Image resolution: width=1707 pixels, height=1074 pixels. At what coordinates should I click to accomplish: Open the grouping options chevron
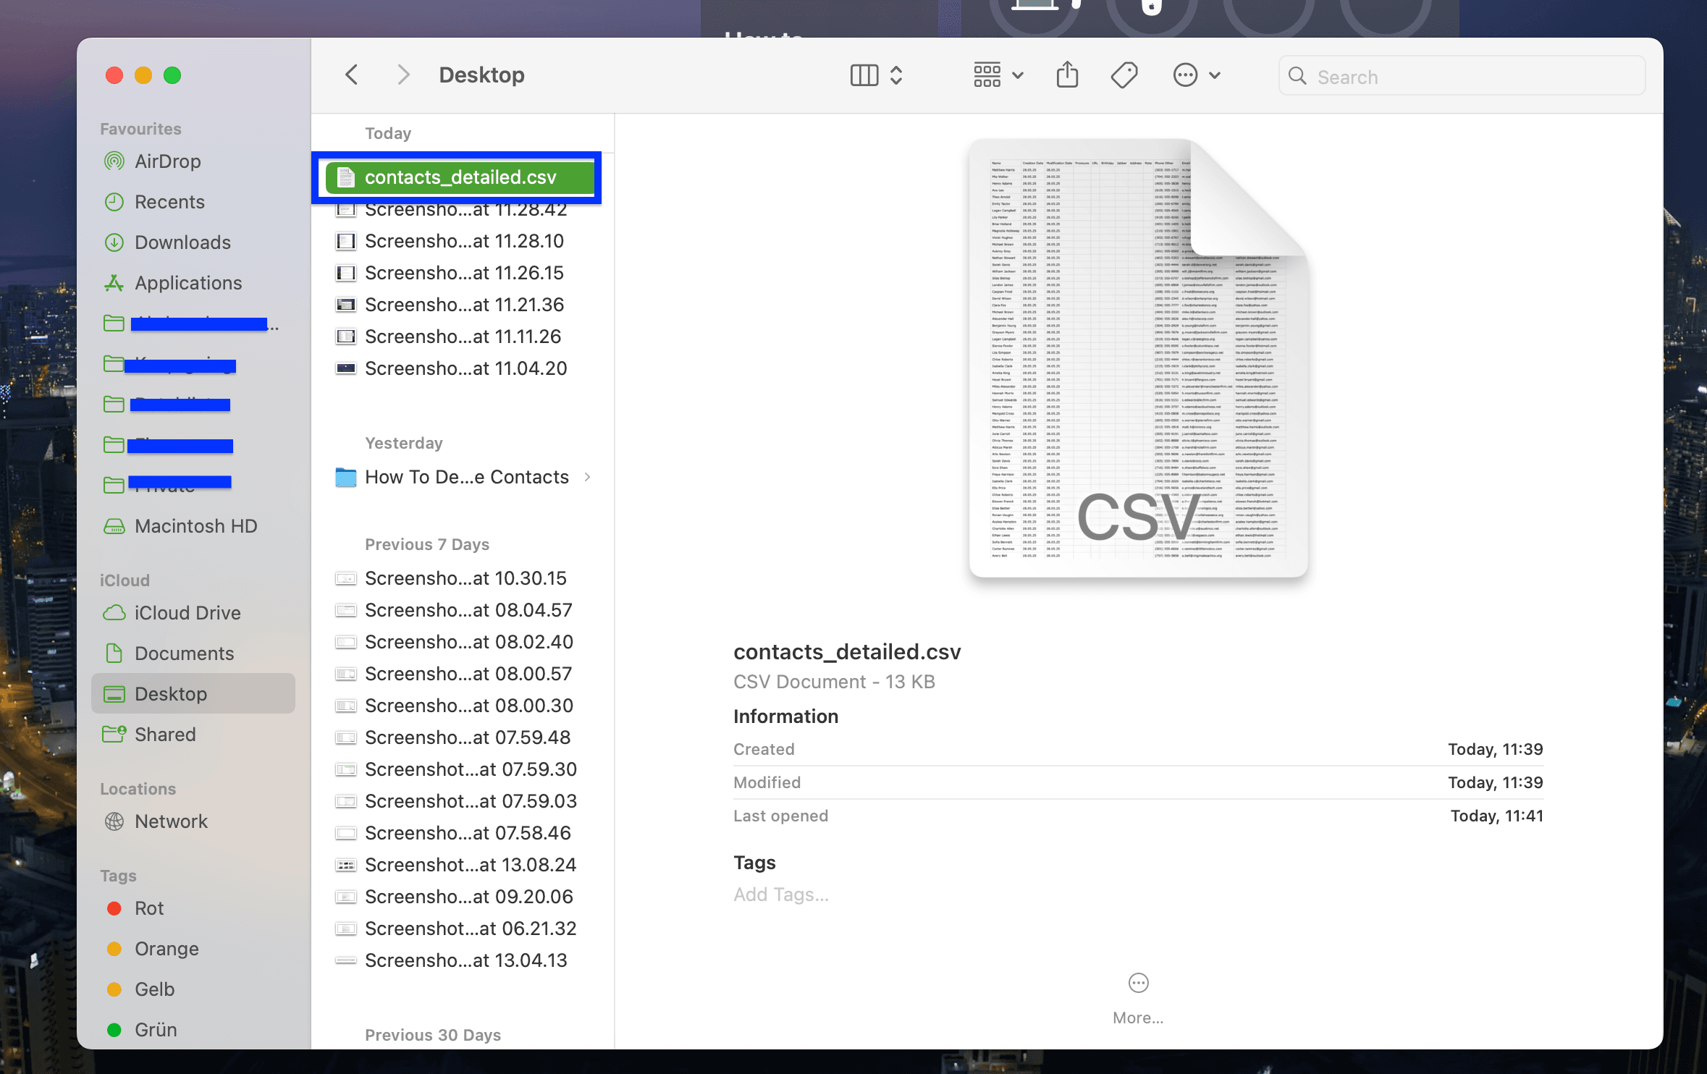(1019, 75)
